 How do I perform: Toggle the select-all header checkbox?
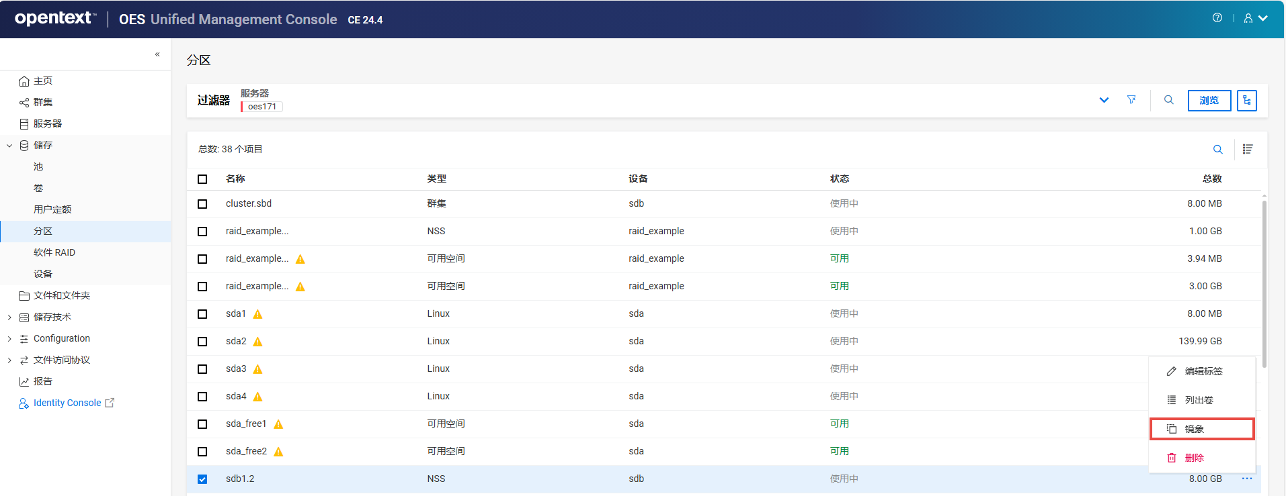click(202, 179)
